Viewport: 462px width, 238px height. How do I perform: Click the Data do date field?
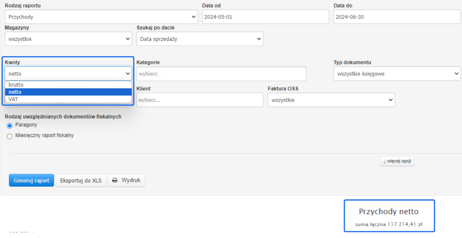pyautogui.click(x=397, y=17)
